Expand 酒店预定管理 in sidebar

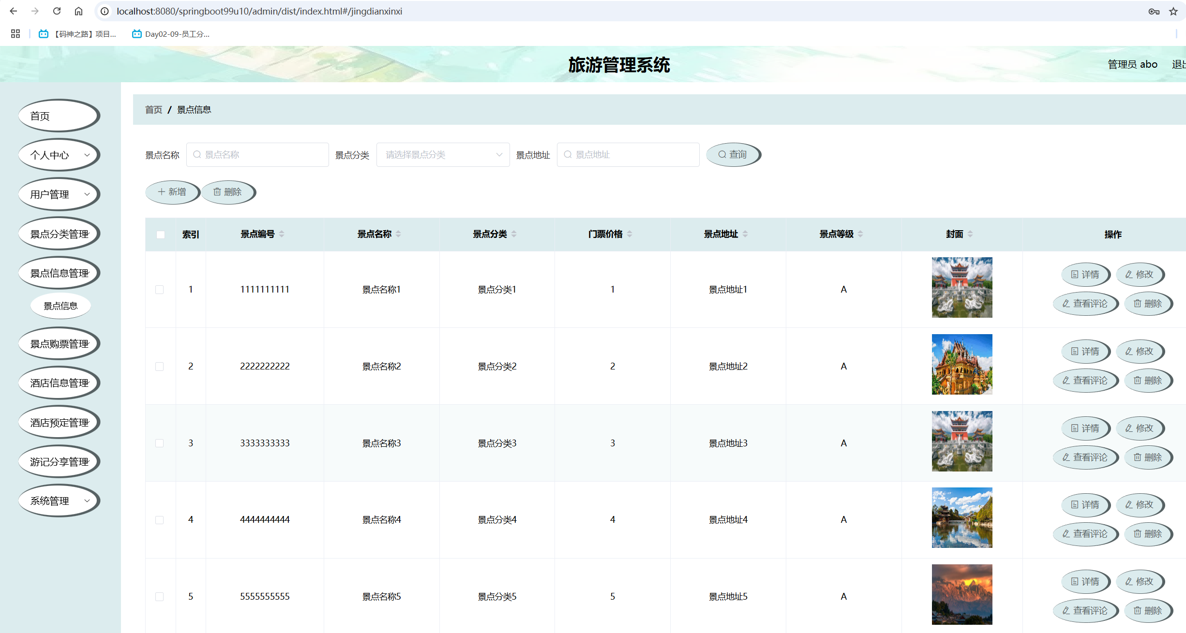(59, 423)
